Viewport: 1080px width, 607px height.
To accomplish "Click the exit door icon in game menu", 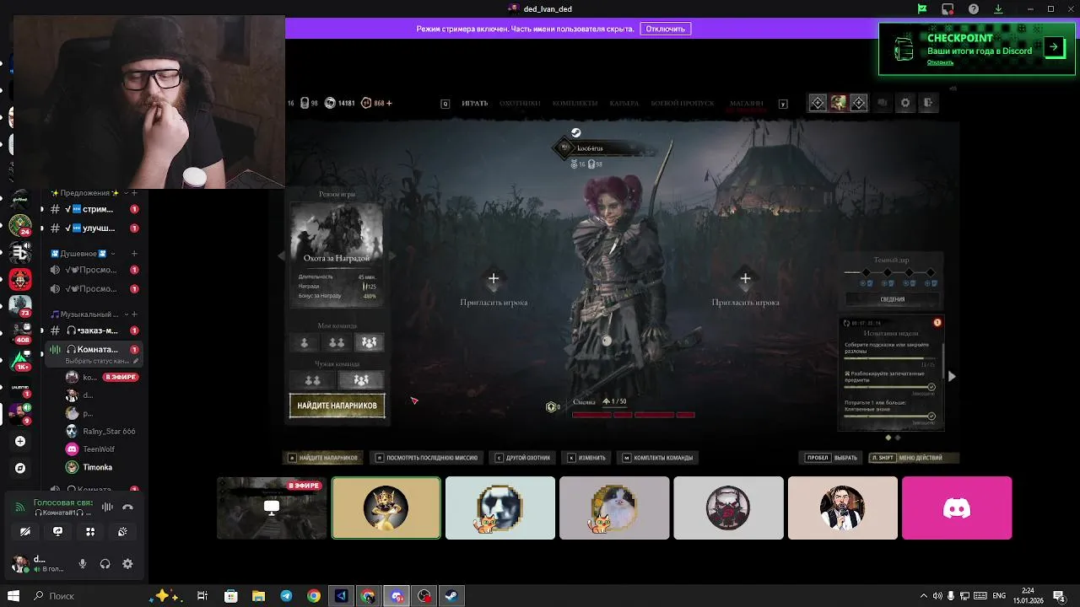I will click(x=927, y=103).
